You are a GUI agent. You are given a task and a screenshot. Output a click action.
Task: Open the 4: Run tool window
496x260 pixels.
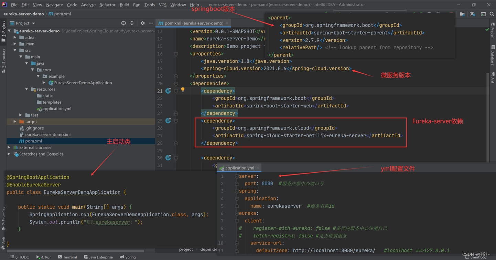[44, 257]
